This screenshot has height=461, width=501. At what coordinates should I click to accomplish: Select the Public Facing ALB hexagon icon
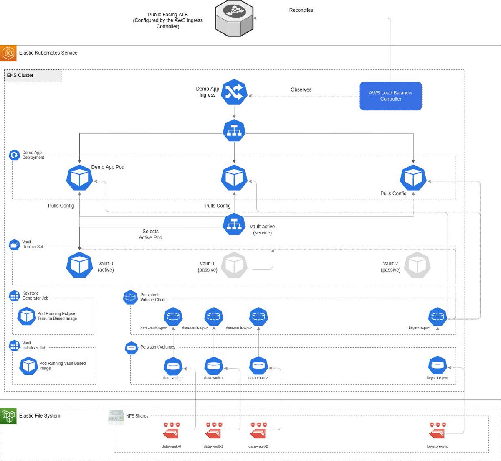tap(234, 20)
